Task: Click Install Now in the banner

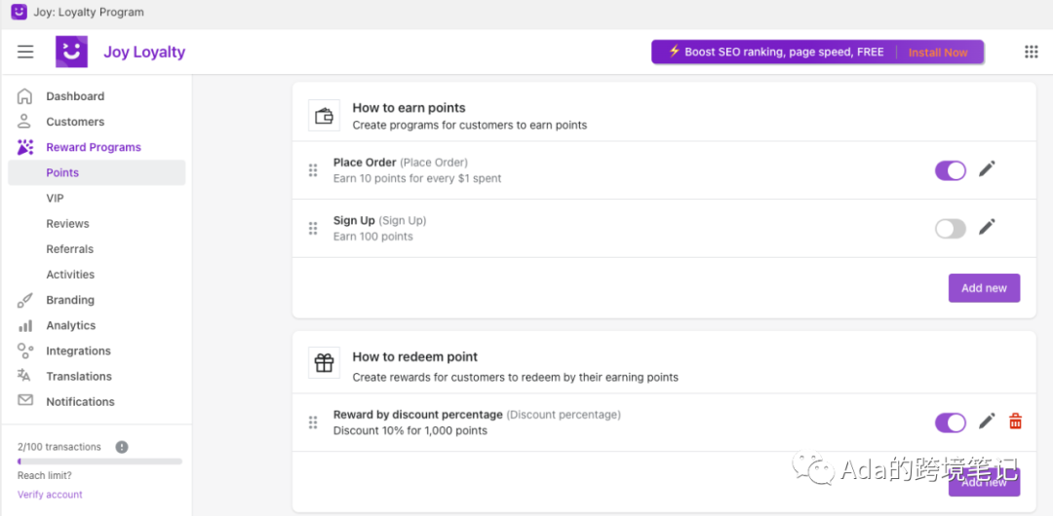Action: [938, 53]
